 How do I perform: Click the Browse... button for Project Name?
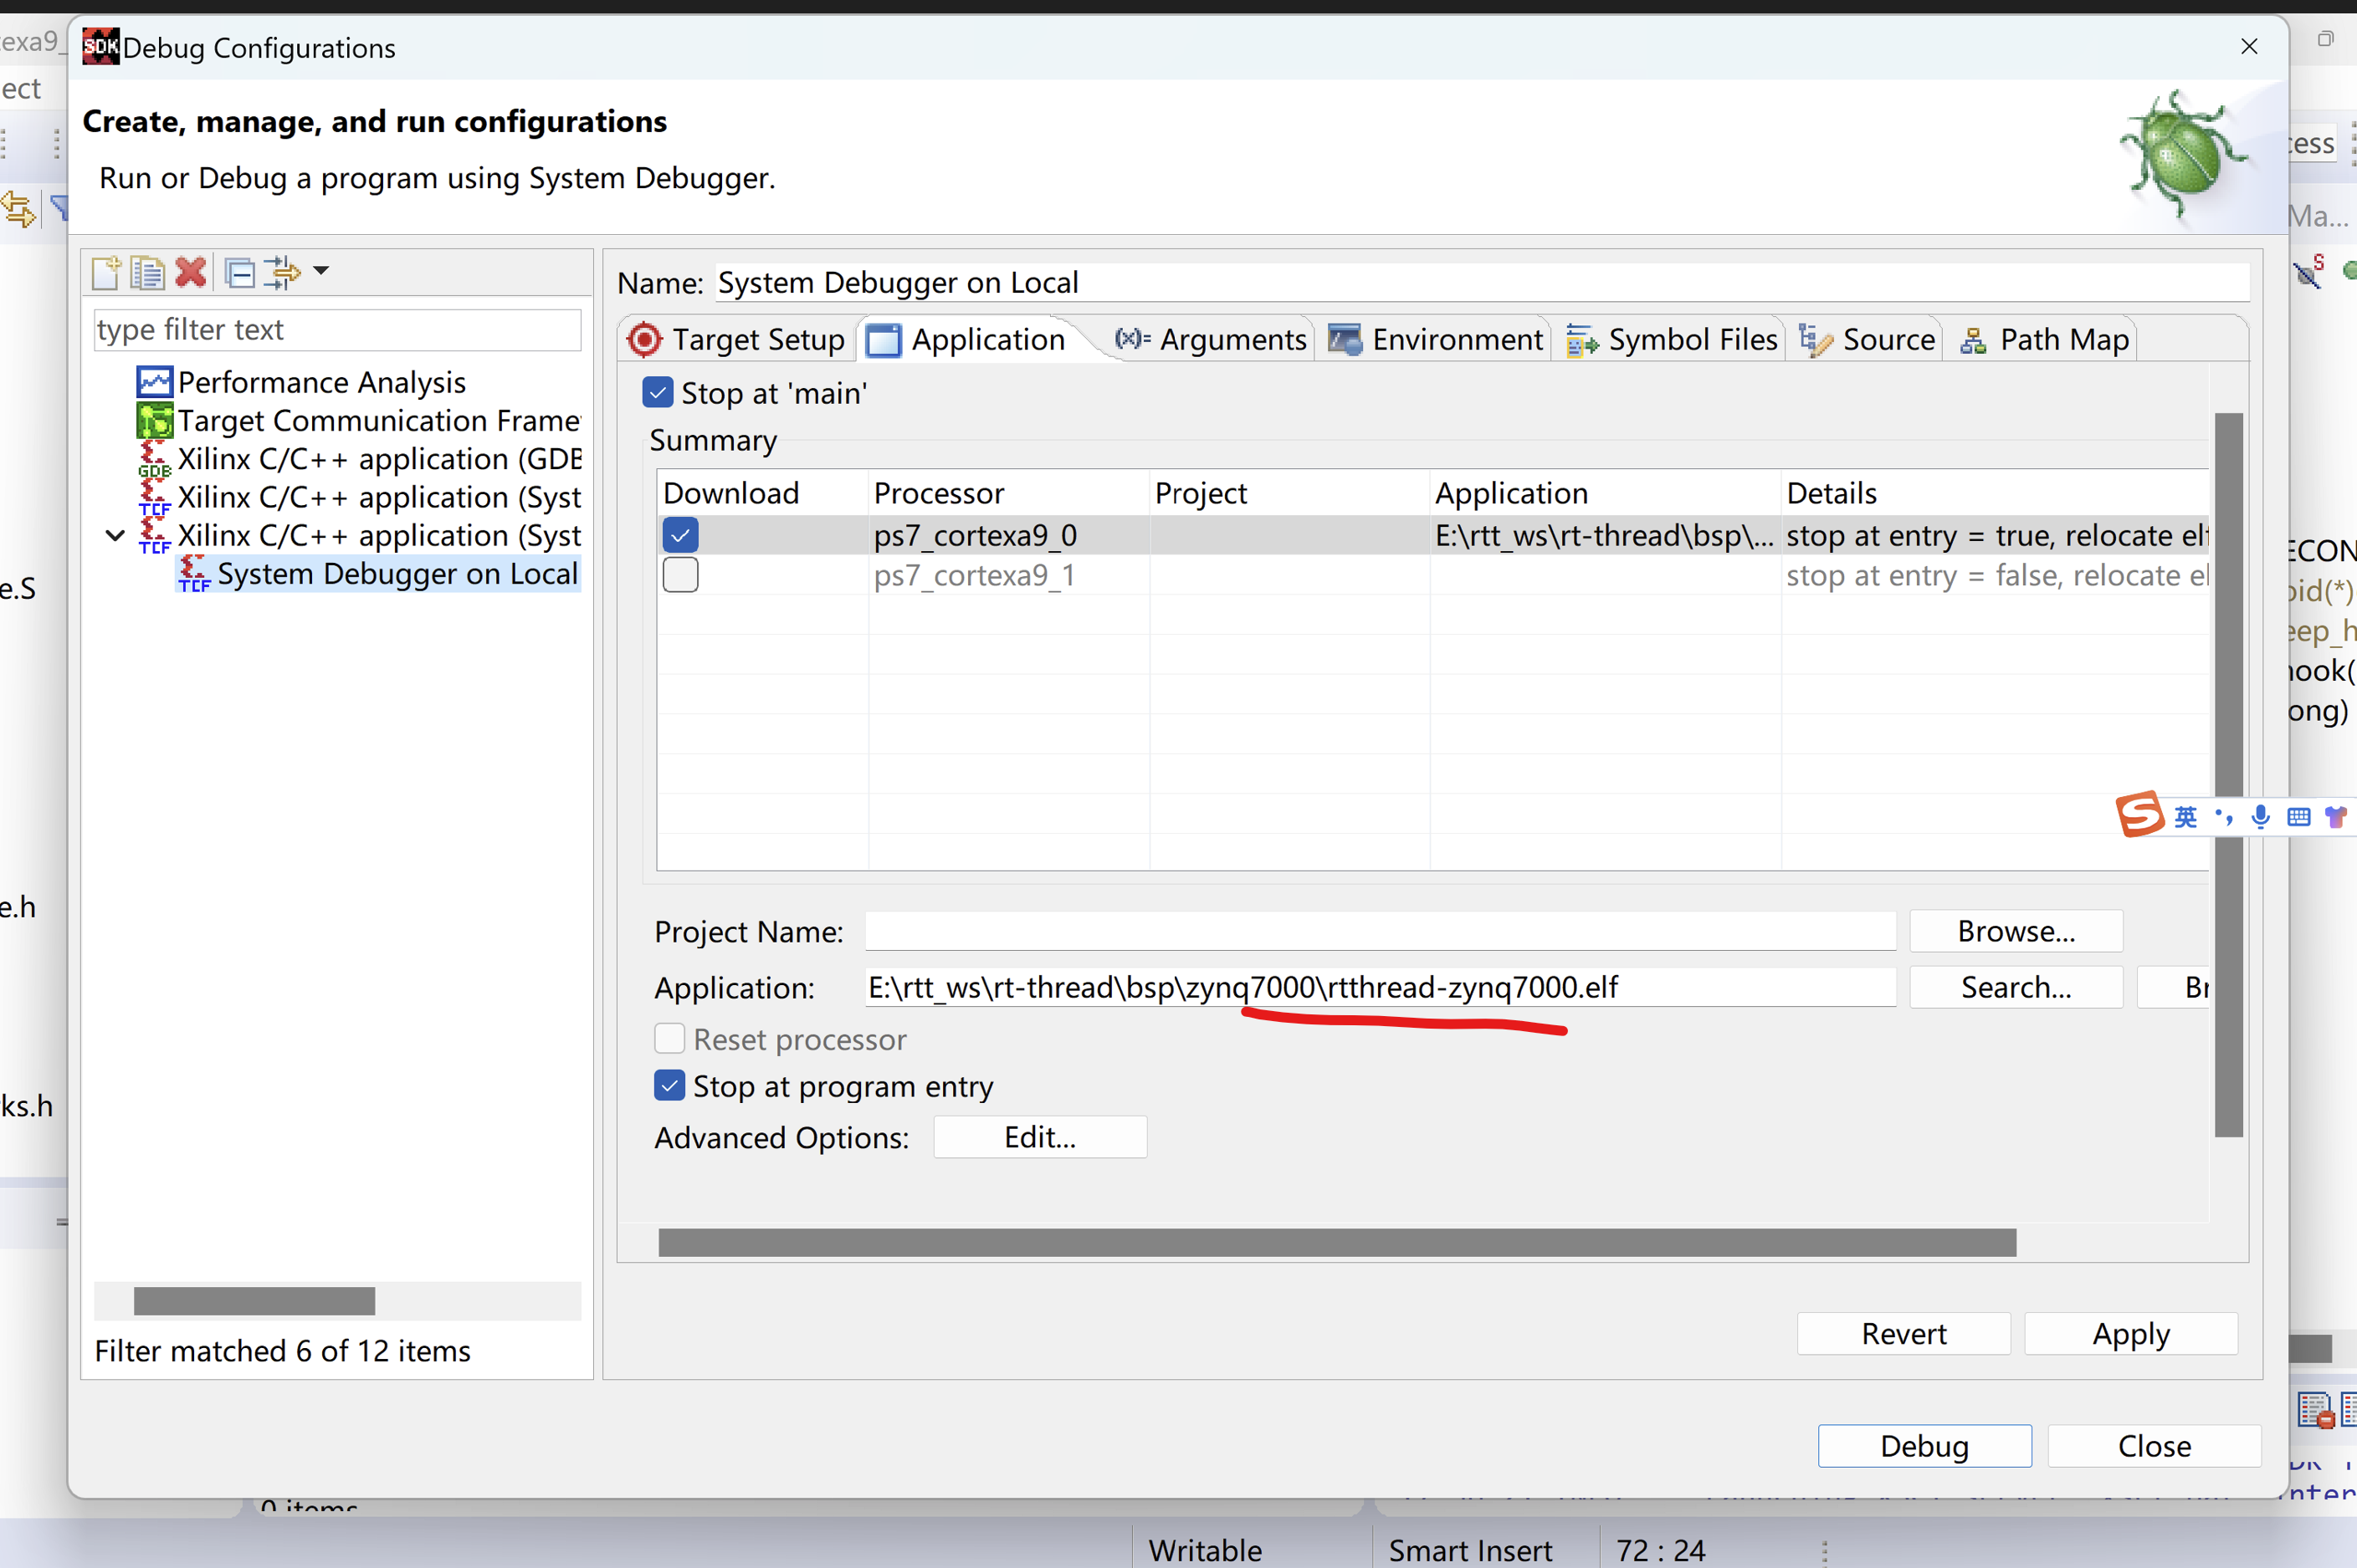pyautogui.click(x=2016, y=932)
